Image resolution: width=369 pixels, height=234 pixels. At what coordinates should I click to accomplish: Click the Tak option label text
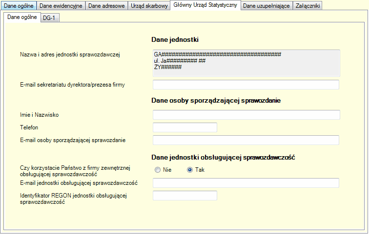click(x=200, y=170)
